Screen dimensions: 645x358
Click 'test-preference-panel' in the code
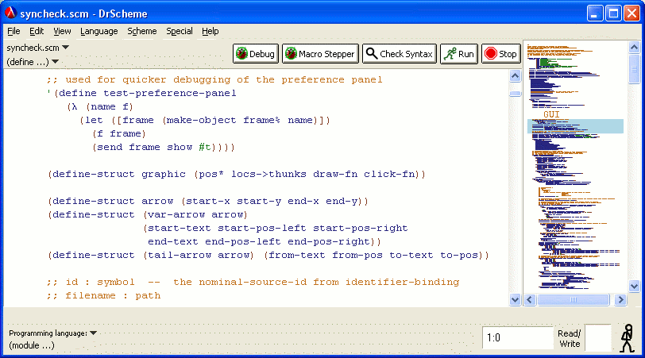(x=169, y=94)
